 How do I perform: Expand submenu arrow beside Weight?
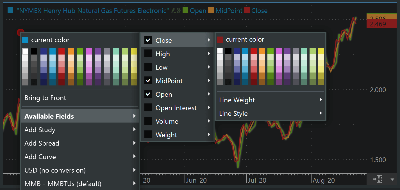209,135
